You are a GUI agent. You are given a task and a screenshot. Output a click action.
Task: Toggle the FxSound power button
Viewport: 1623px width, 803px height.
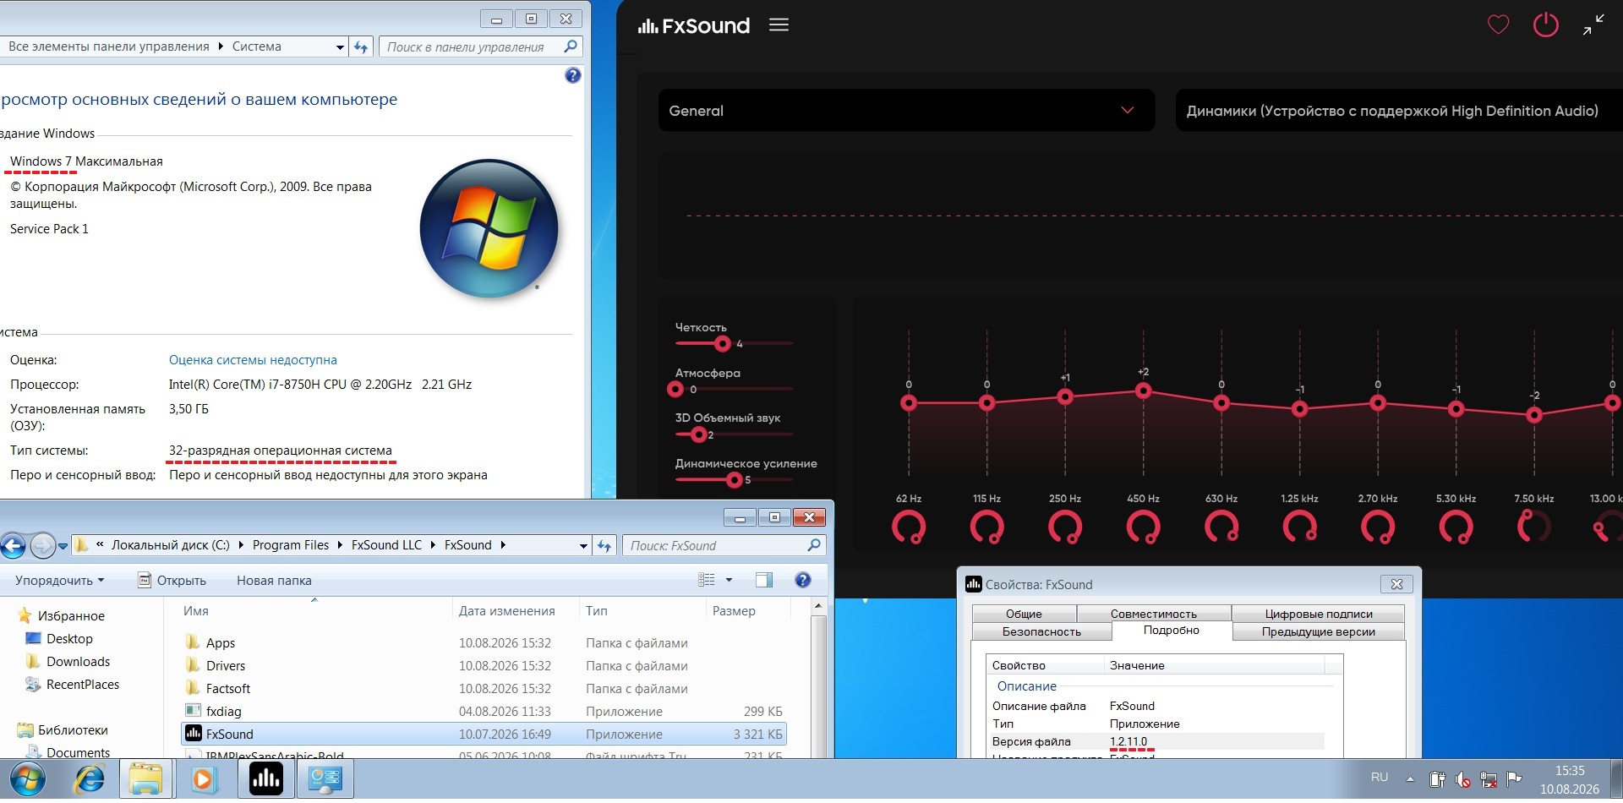(1545, 25)
